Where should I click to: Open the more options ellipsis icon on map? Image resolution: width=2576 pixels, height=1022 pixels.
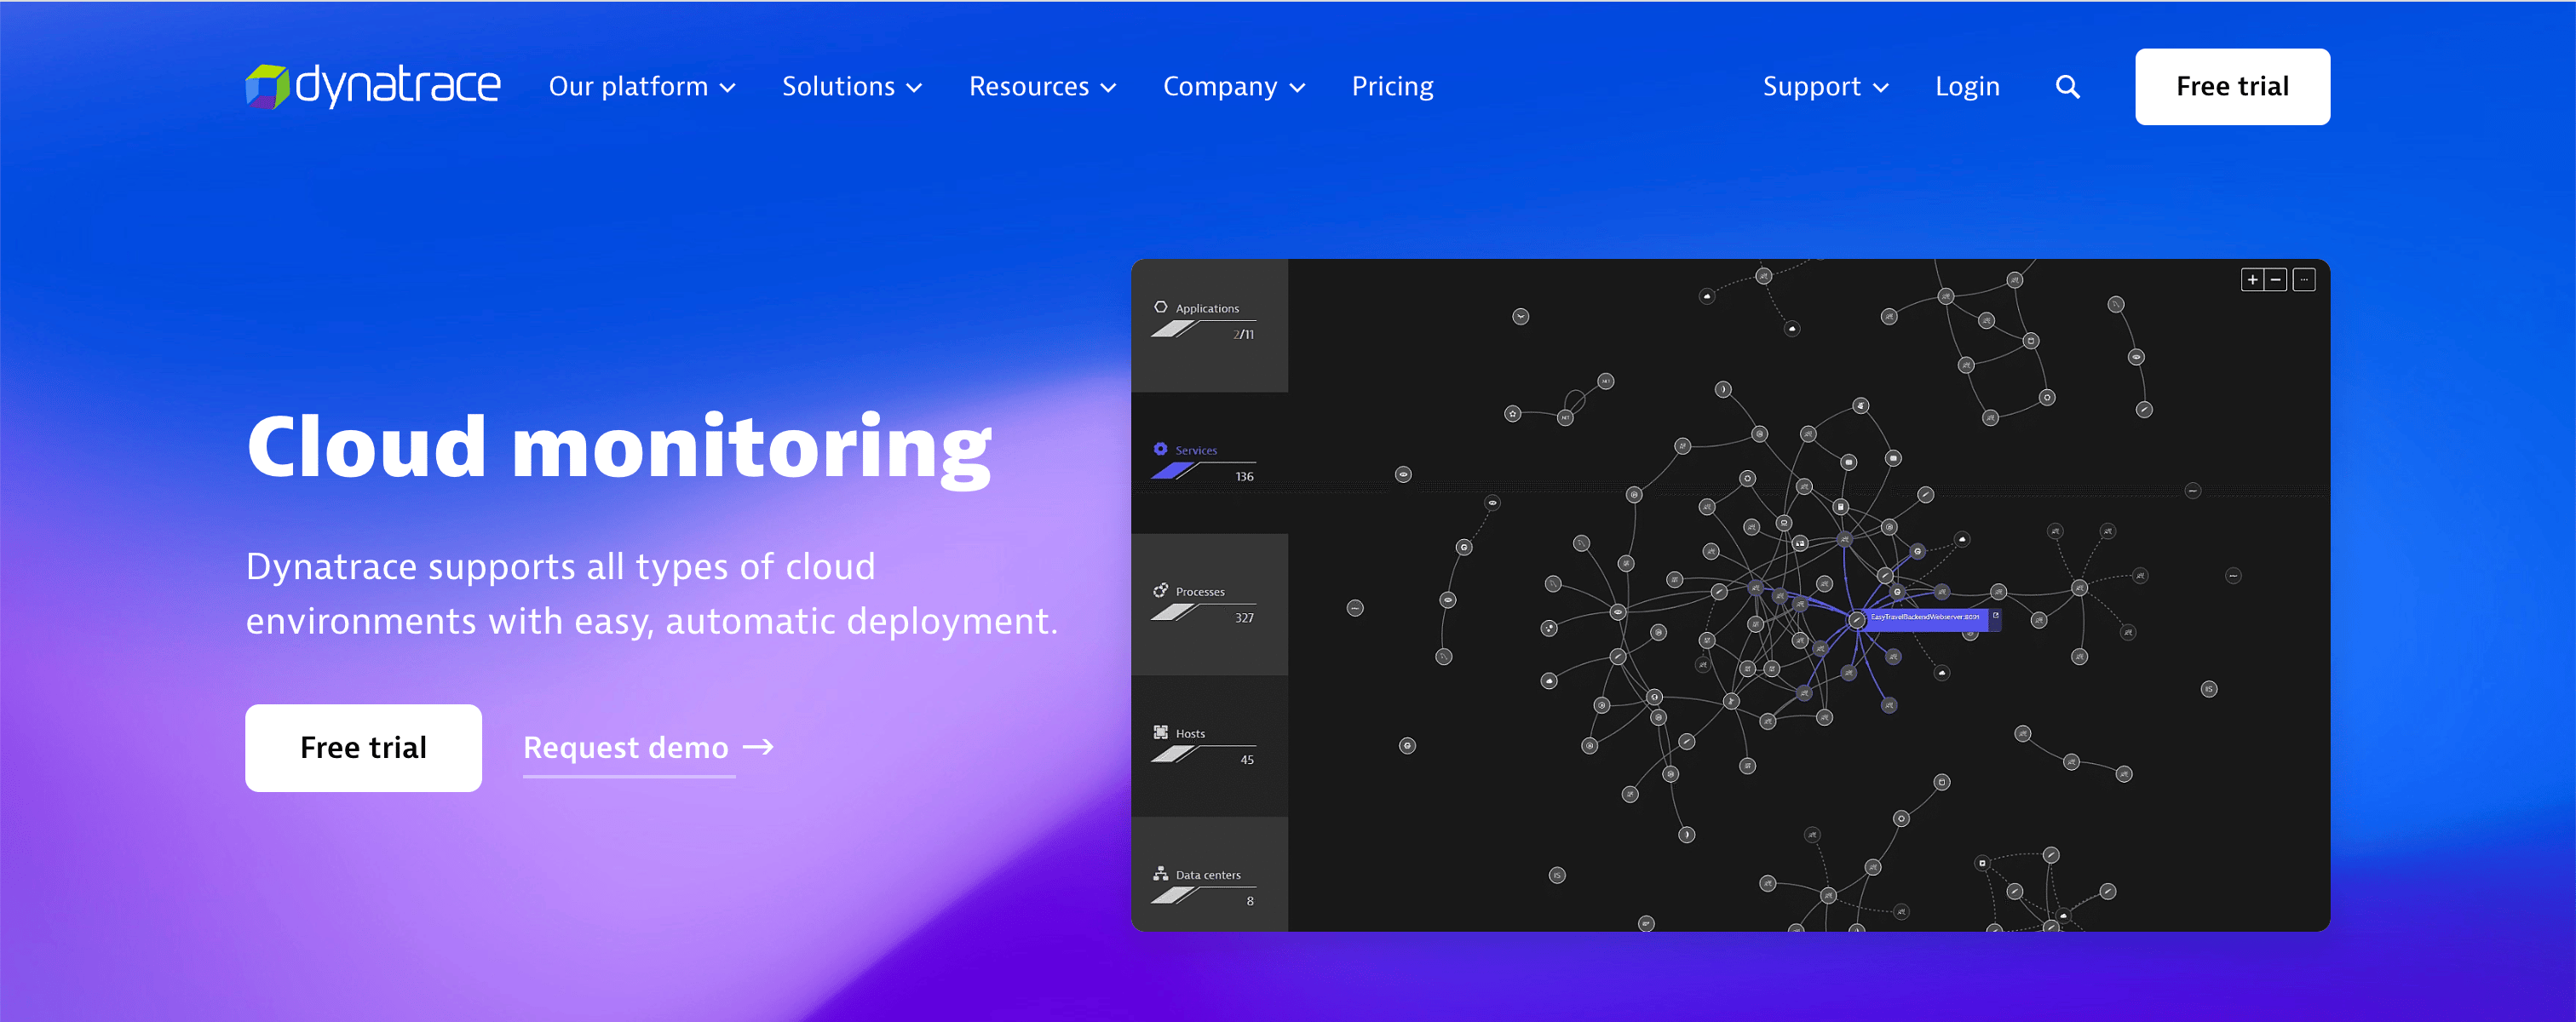(x=2303, y=280)
